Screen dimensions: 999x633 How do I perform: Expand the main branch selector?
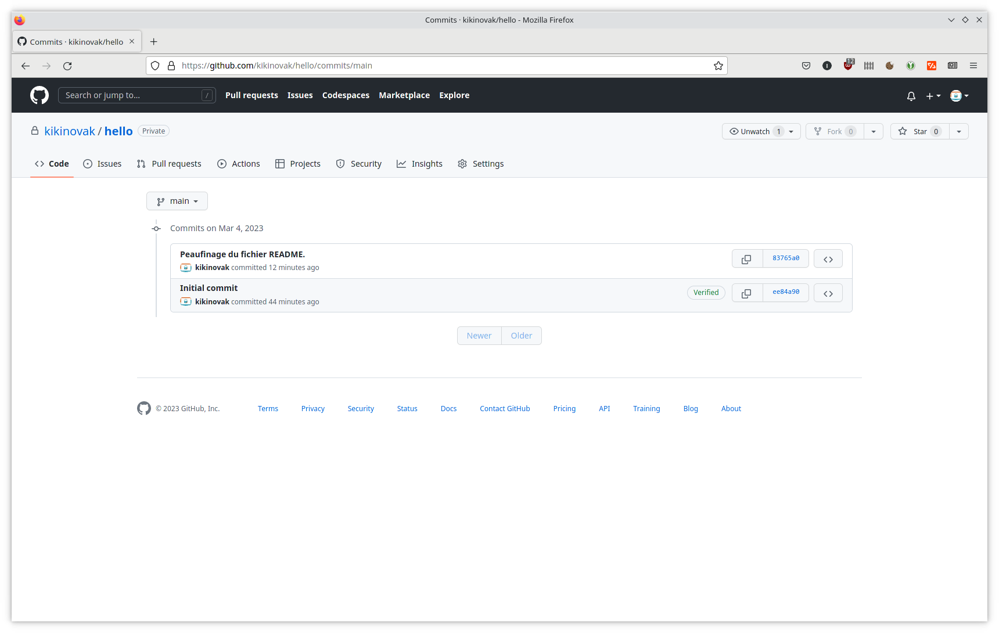(x=177, y=201)
